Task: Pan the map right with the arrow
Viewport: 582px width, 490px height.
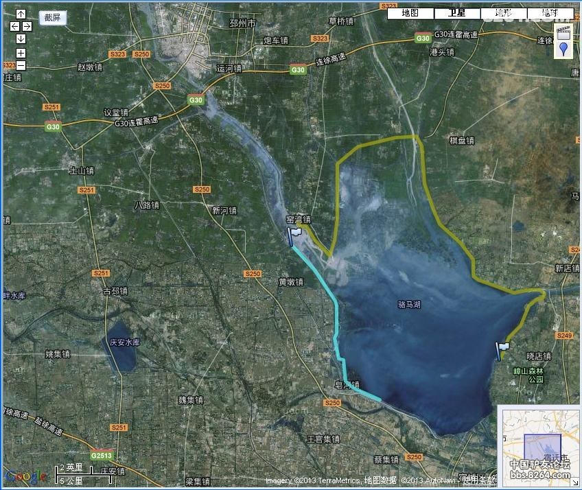Action: (x=27, y=26)
